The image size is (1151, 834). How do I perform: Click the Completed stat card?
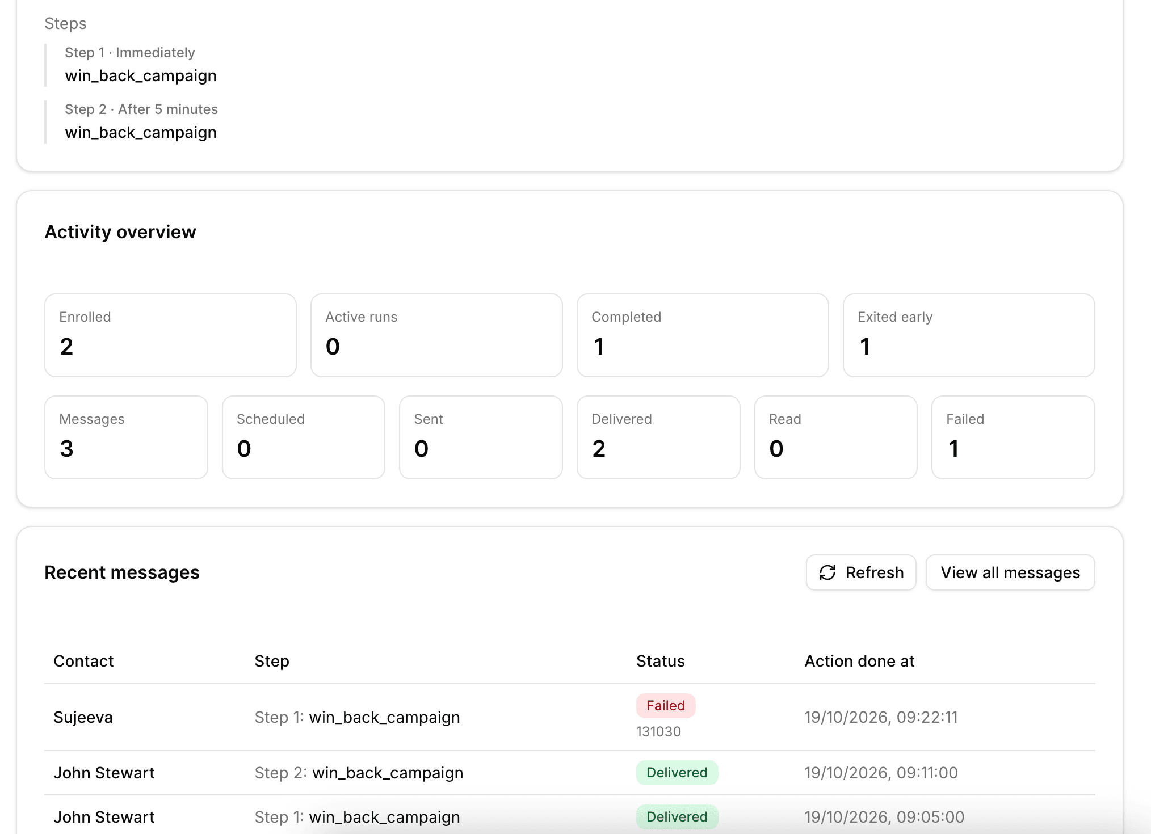click(703, 335)
